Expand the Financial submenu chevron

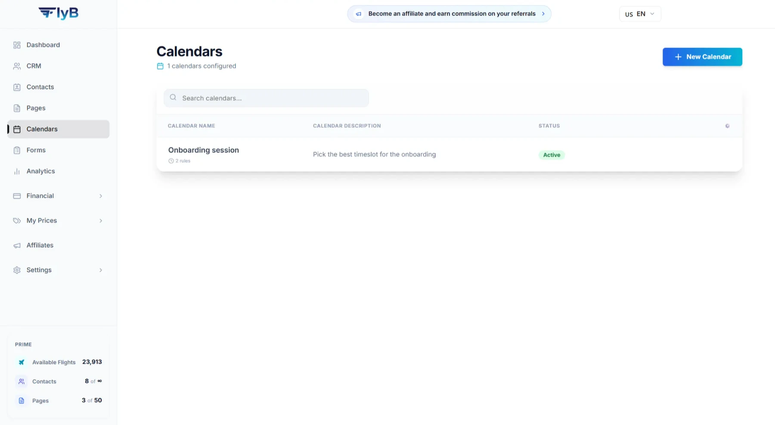(x=101, y=196)
